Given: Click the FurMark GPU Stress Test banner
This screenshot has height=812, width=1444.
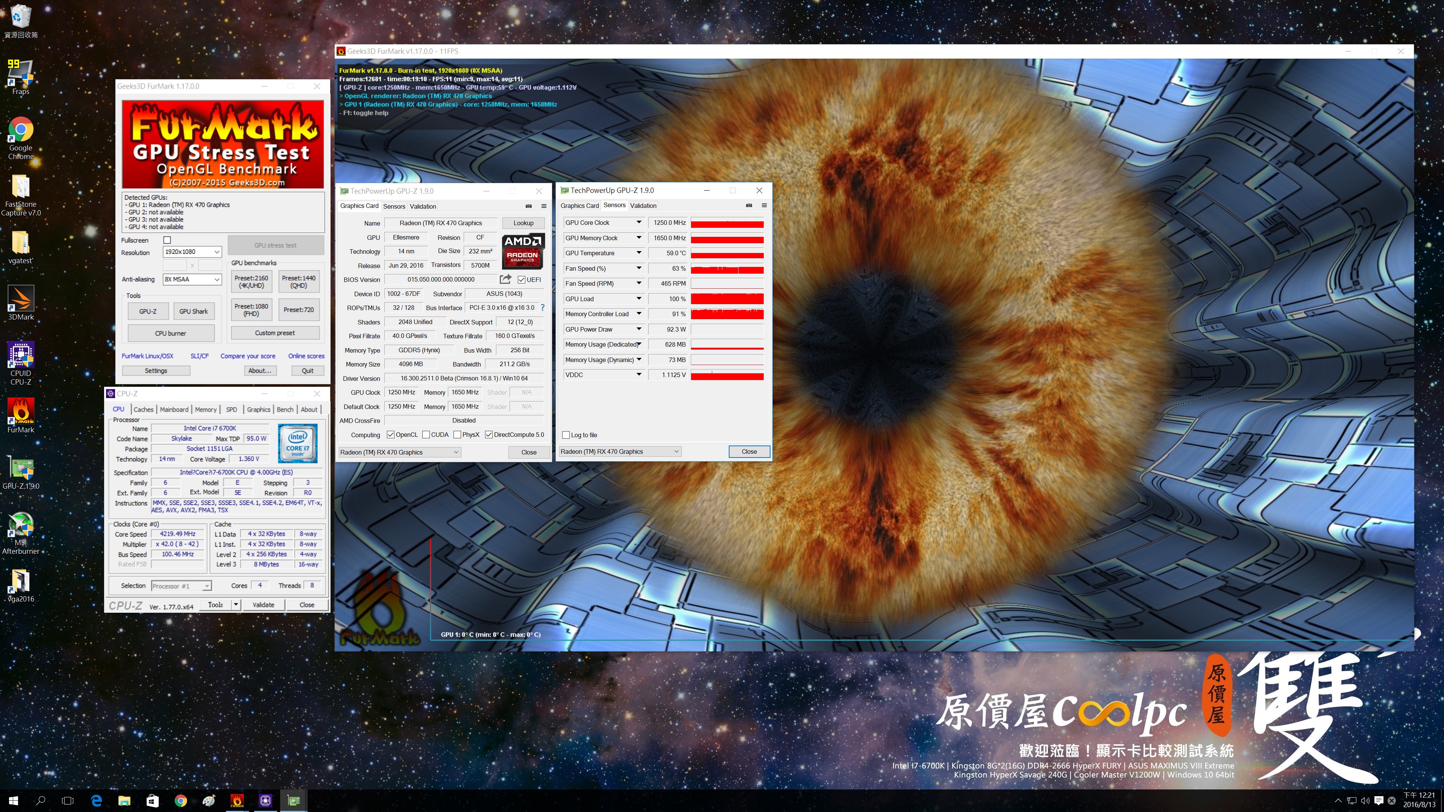Looking at the screenshot, I should [223, 145].
